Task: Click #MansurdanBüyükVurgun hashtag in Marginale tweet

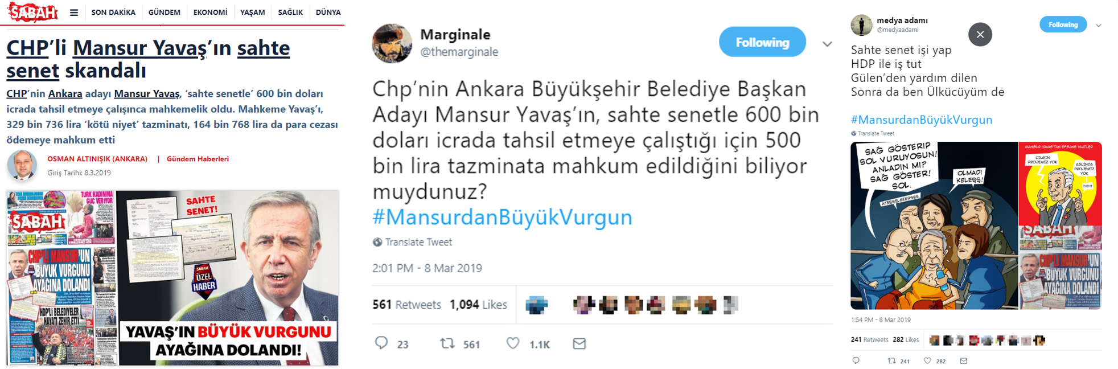Action: click(502, 217)
